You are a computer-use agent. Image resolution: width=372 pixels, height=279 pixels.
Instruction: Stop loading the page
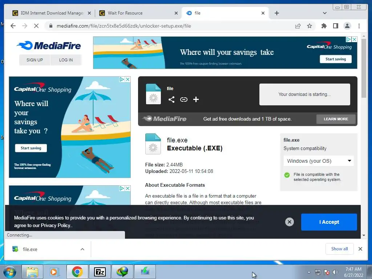(36, 26)
